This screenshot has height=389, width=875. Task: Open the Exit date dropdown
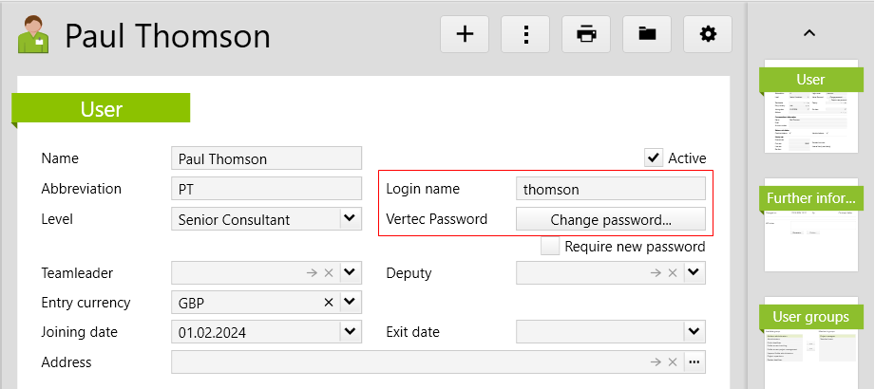694,332
